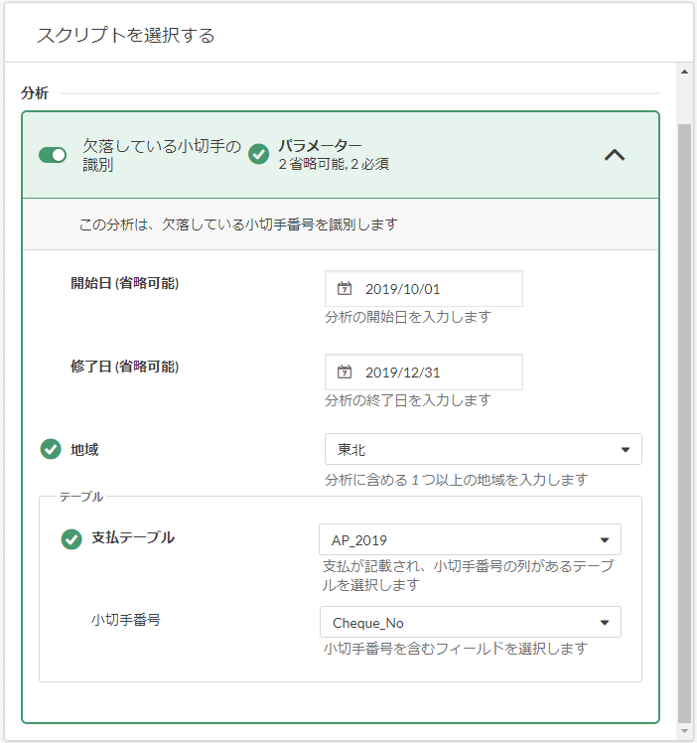
Task: Click the パラメーター header text
Action: 320,146
